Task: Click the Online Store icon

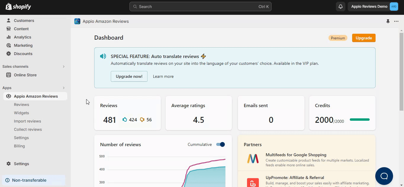Action: click(9, 75)
